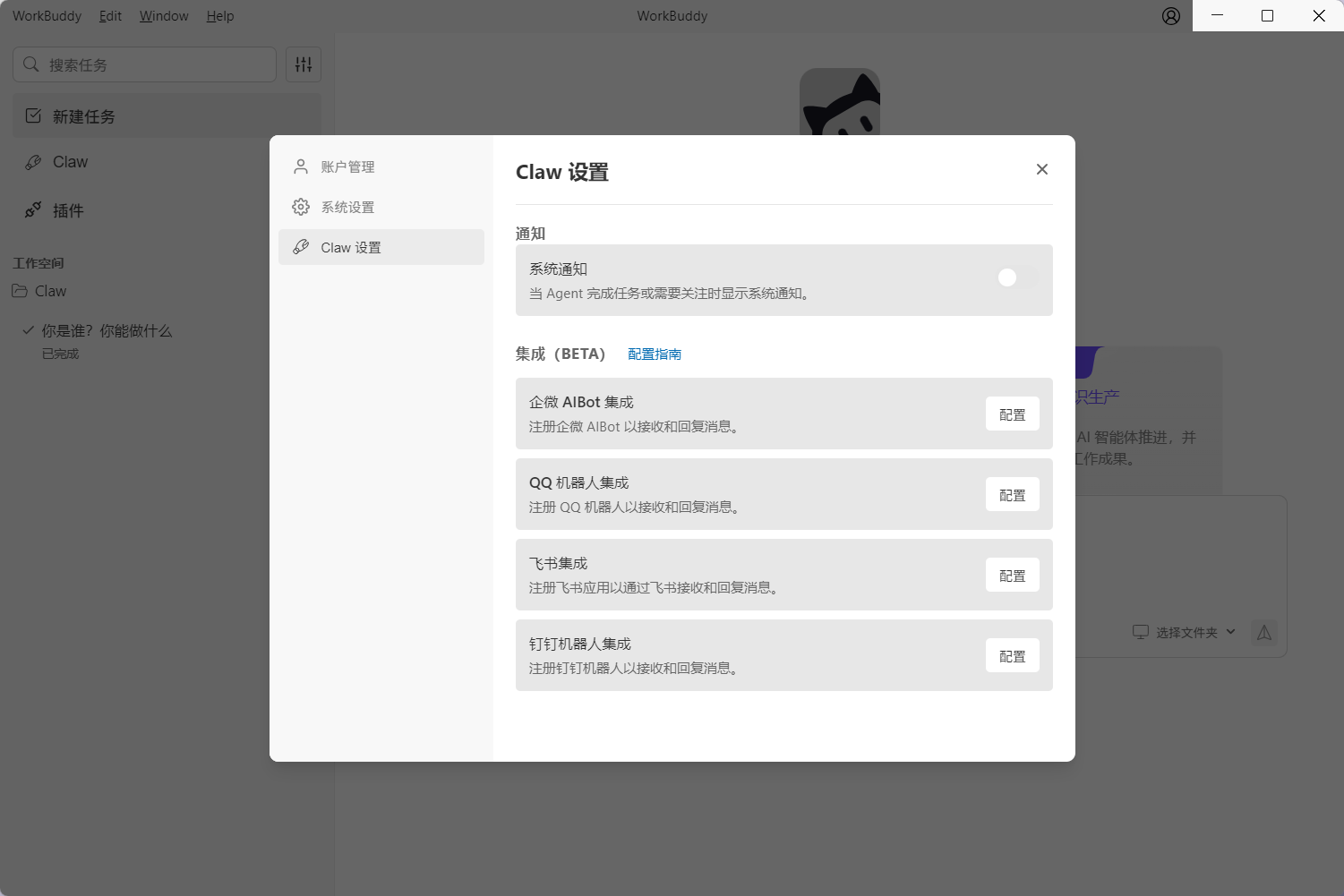The height and width of the screenshot is (896, 1344).
Task: Open the Window menu
Action: (164, 16)
